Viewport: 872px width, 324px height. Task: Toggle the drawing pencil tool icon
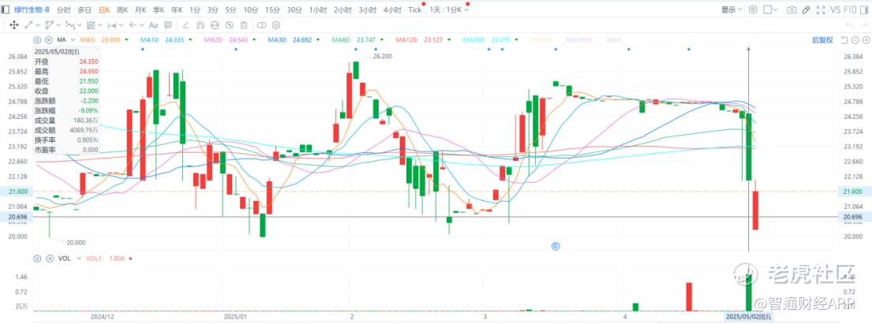806,10
